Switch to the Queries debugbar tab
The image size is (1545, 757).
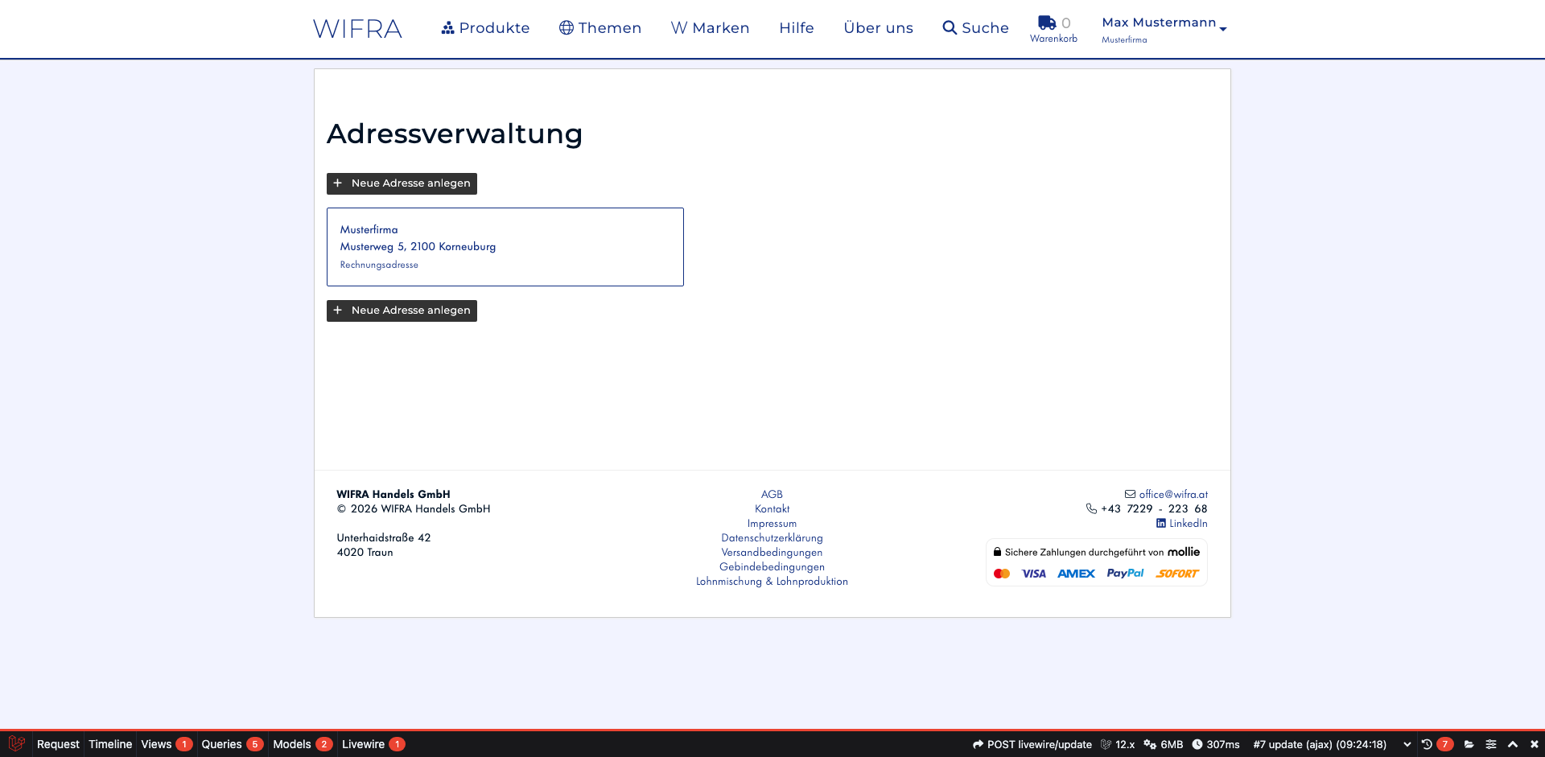pyautogui.click(x=222, y=744)
